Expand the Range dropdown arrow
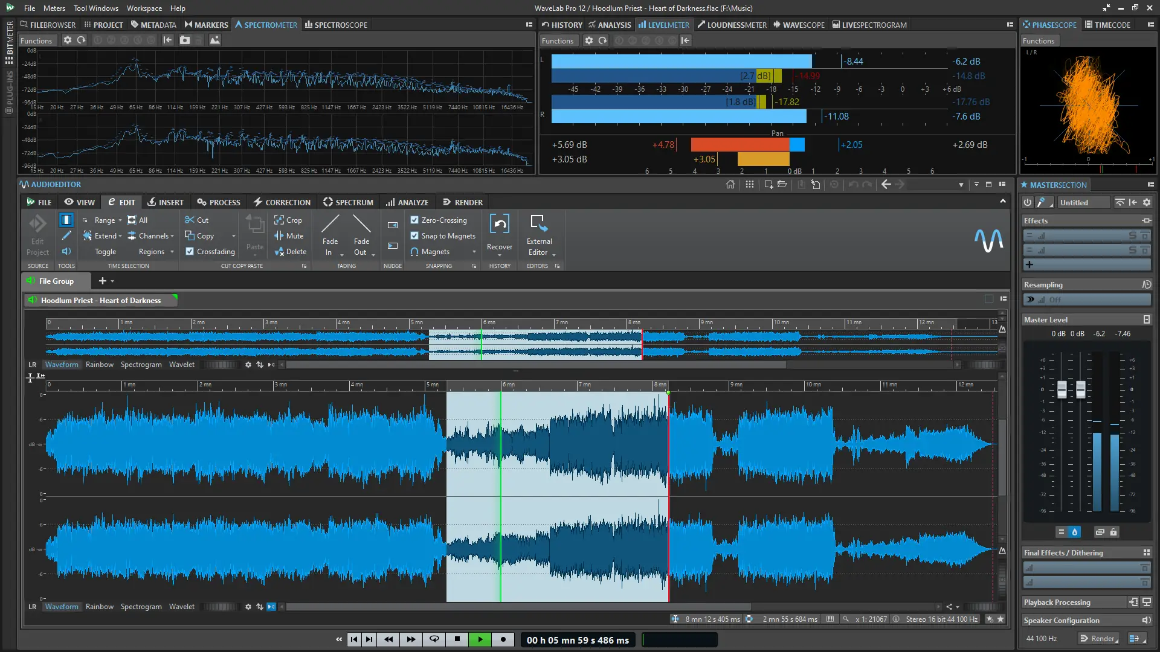1160x652 pixels. click(120, 220)
